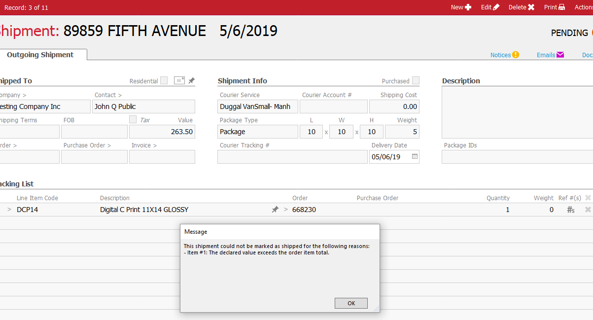Toggle the Tax checkbox
The height and width of the screenshot is (320, 593).
pos(133,119)
